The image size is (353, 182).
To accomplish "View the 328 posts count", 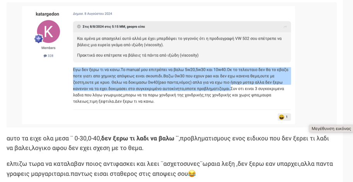I will pyautogui.click(x=48, y=56).
